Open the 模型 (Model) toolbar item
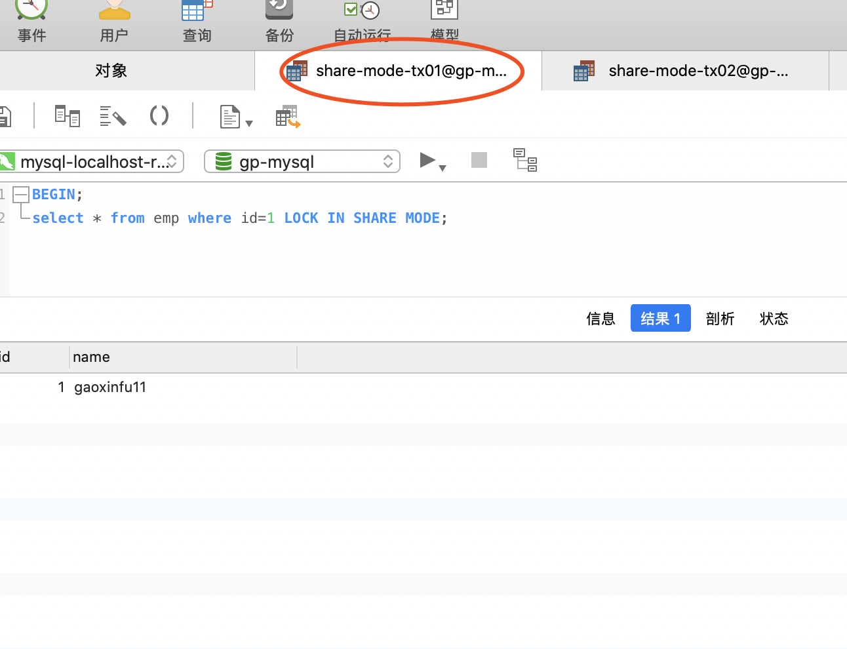 pyautogui.click(x=444, y=22)
